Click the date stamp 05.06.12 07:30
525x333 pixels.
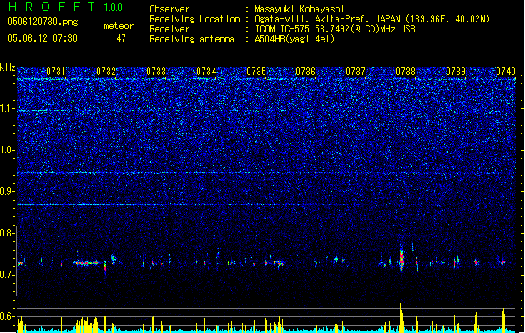43,38
